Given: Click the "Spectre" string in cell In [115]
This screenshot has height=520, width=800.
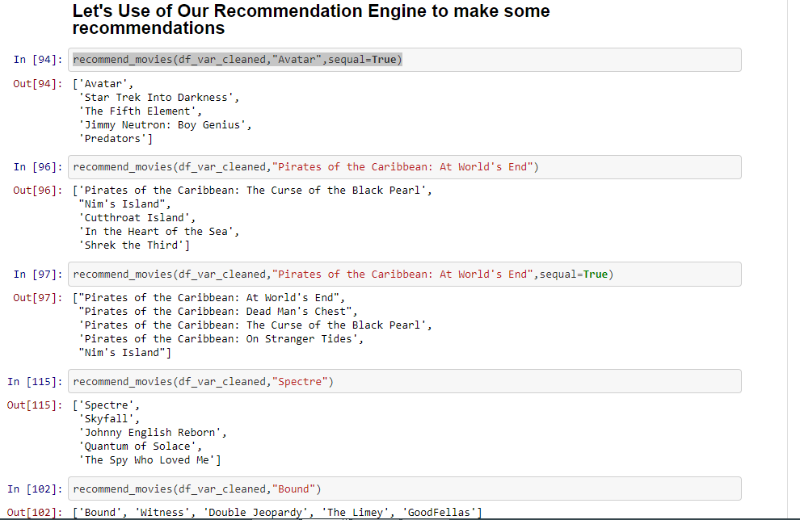Looking at the screenshot, I should coord(300,381).
